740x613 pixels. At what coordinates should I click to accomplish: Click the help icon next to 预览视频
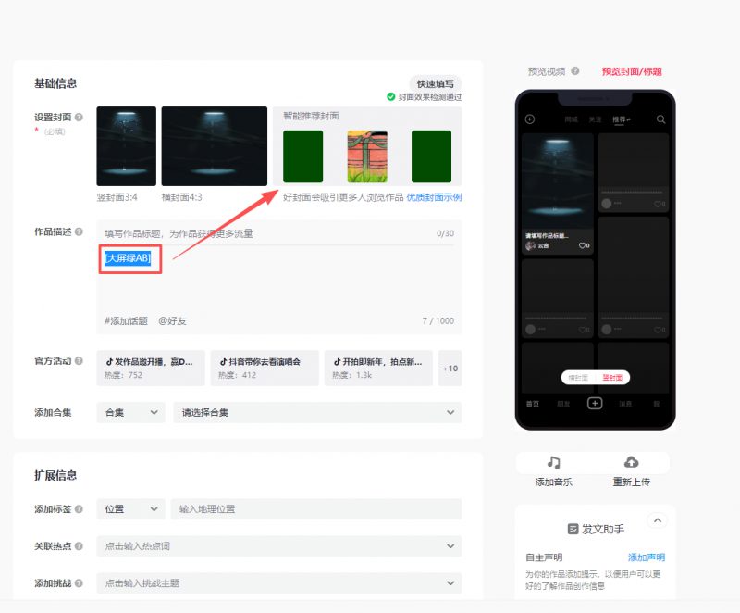[x=575, y=71]
